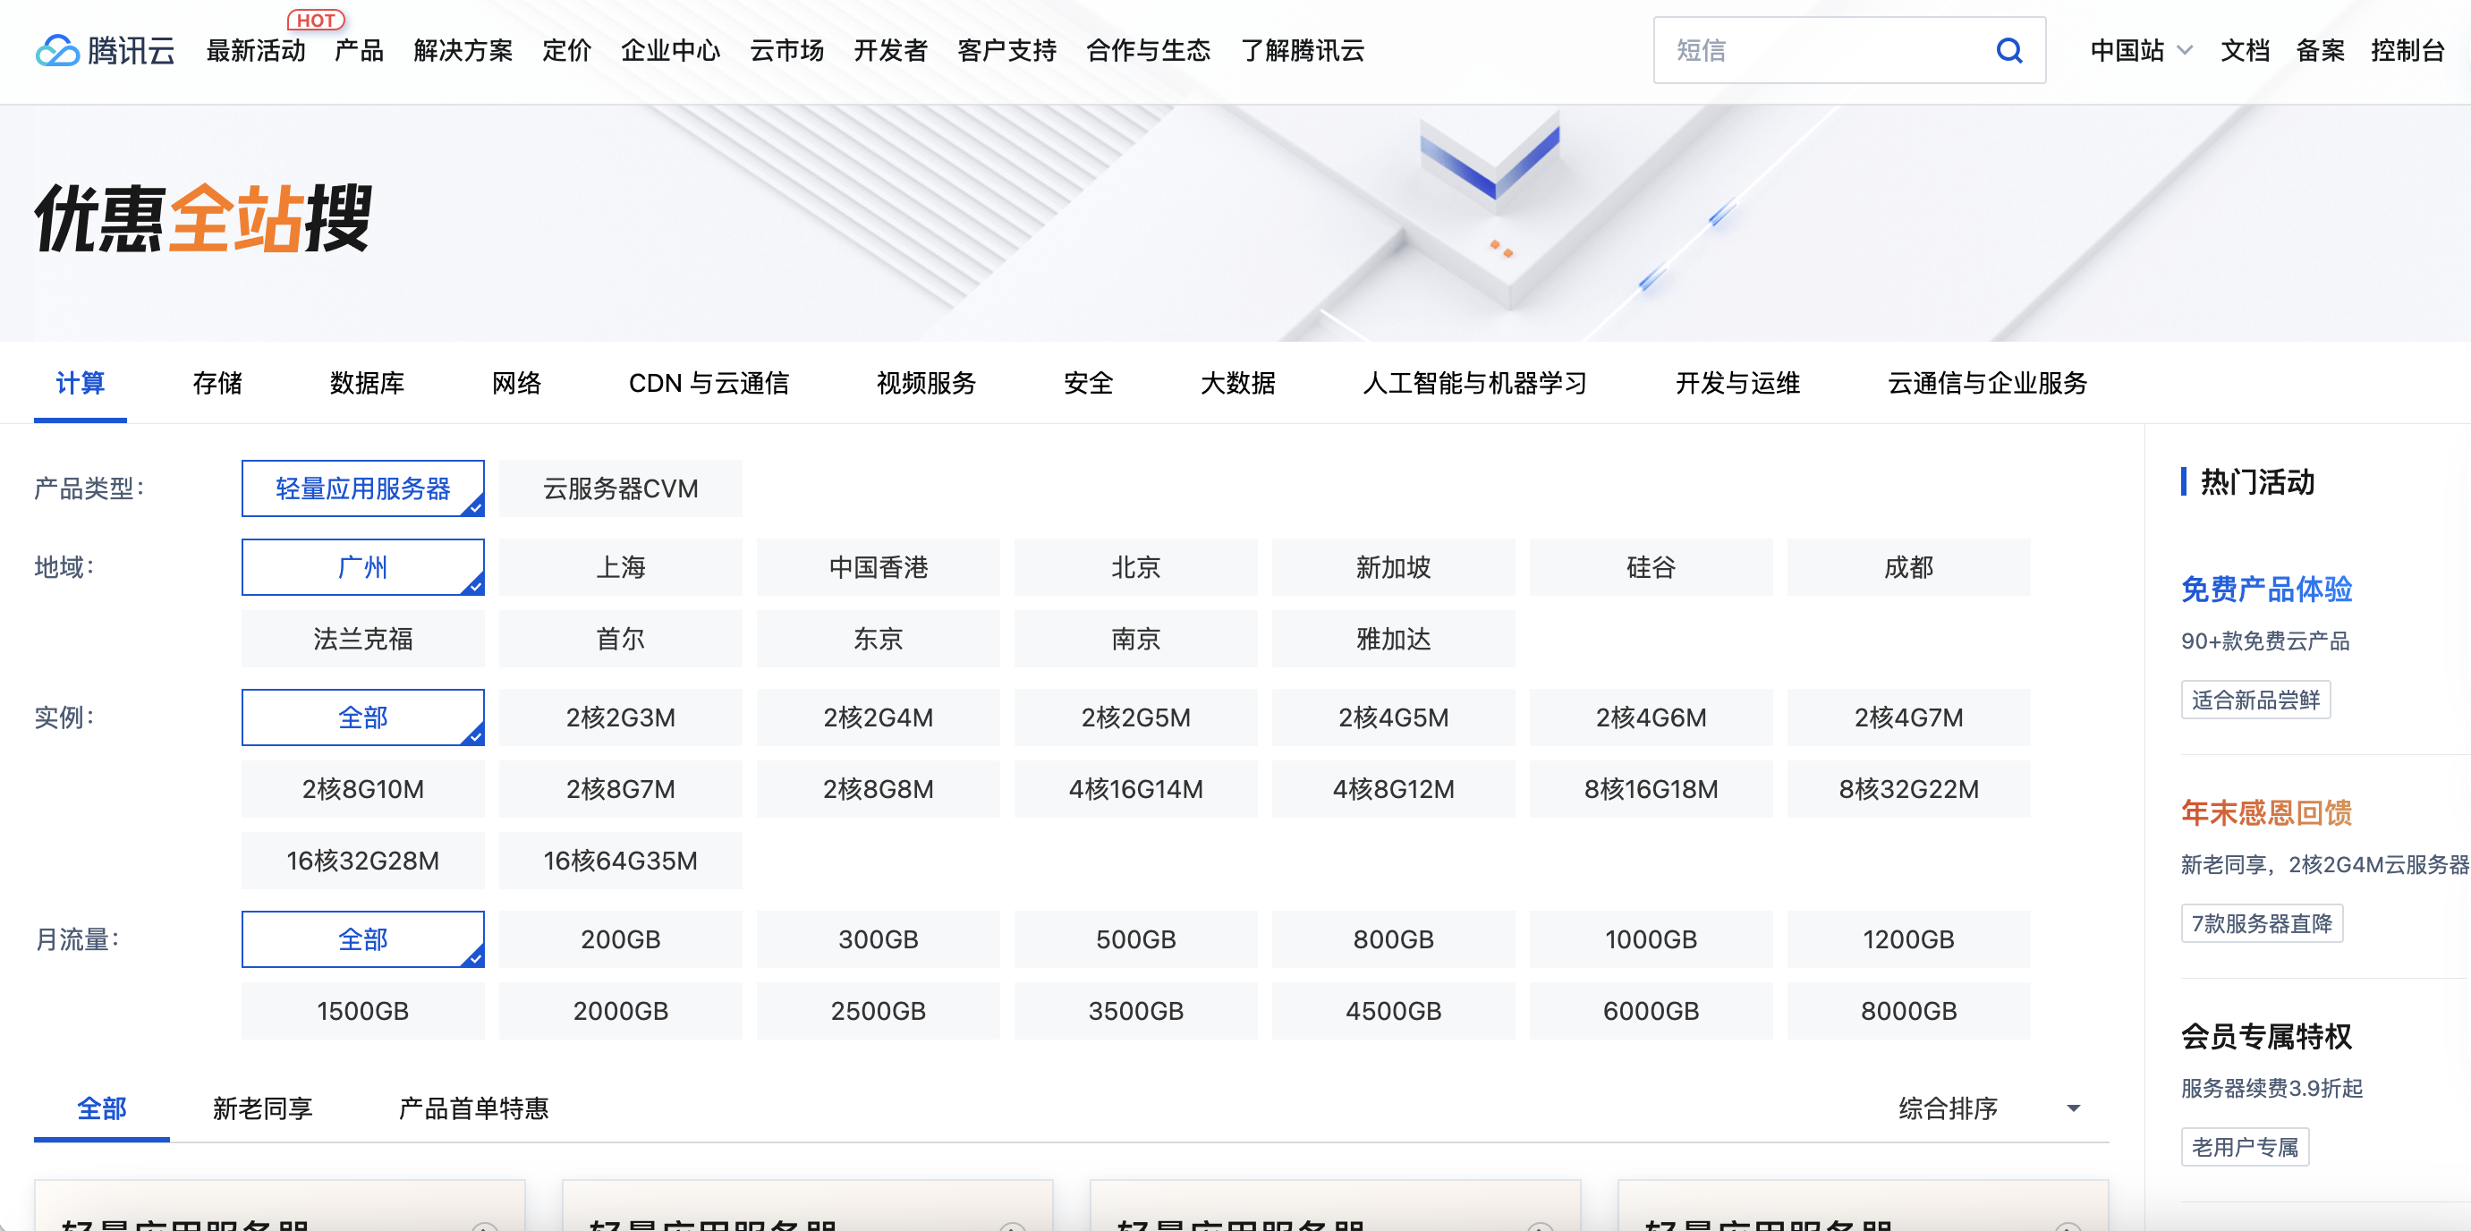Switch to the 开发与运维 tab
Screen dimensions: 2471x1231
(1737, 383)
